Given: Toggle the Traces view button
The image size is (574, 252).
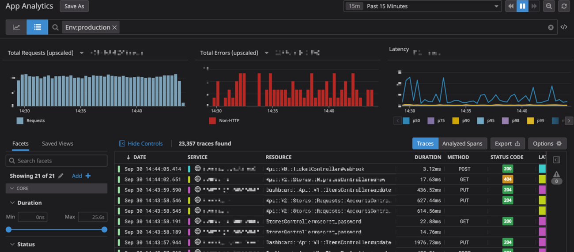Looking at the screenshot, I should click(x=425, y=143).
